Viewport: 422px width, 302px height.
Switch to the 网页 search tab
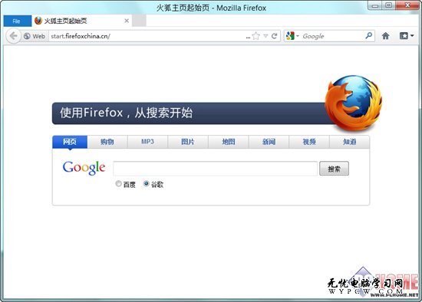click(x=70, y=142)
